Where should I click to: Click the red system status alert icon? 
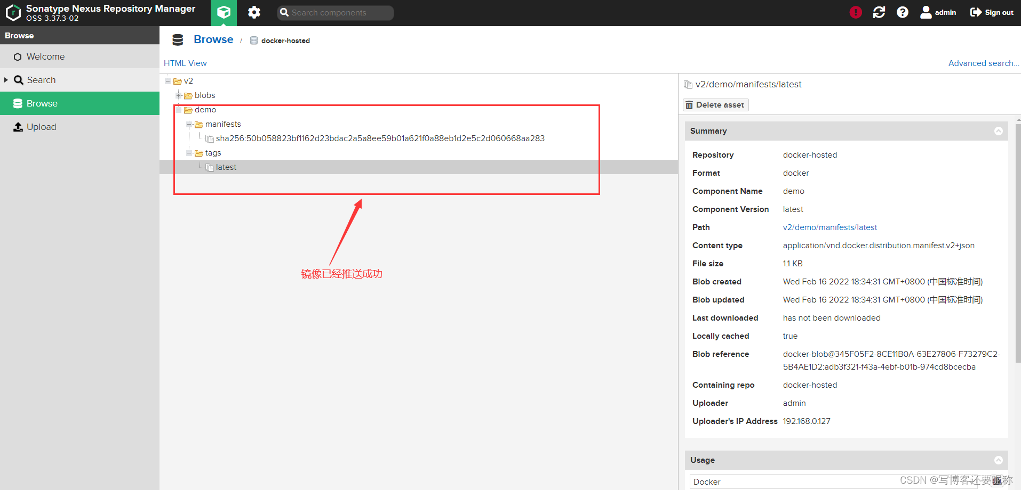(x=856, y=12)
